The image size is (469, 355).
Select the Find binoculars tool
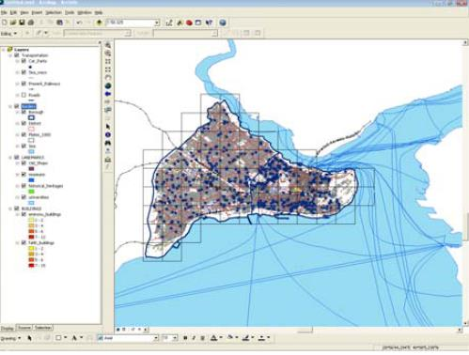click(108, 143)
